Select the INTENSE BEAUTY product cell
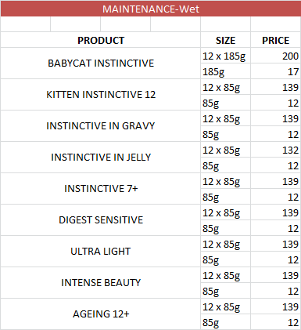 (101, 283)
